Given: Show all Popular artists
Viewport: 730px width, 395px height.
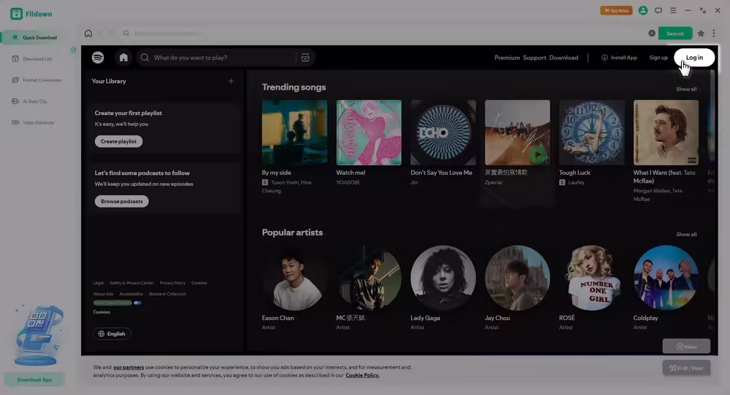Looking at the screenshot, I should point(686,235).
